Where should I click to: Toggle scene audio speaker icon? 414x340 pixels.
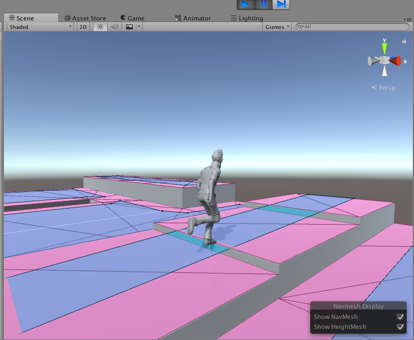pos(114,27)
